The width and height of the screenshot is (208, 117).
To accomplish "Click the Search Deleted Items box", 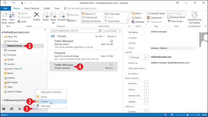I will [x=74, y=31].
